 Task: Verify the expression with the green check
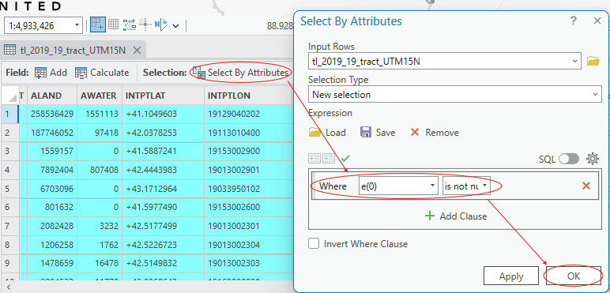click(345, 159)
